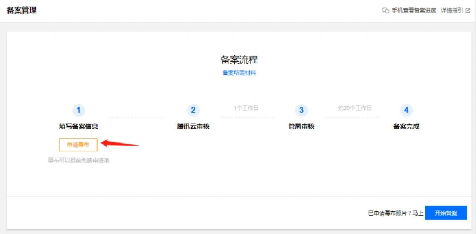The image size is (476, 234).
Task: Open 手机查看备案进度 link
Action: 414,11
